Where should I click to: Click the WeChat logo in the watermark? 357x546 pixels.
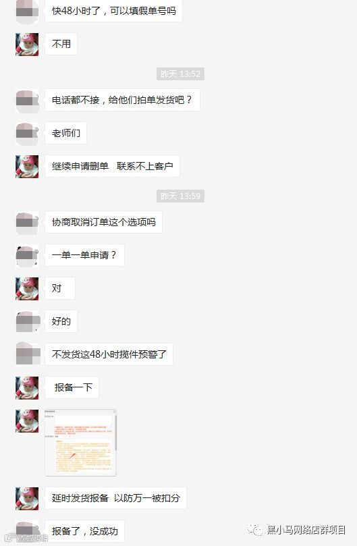tap(255, 530)
